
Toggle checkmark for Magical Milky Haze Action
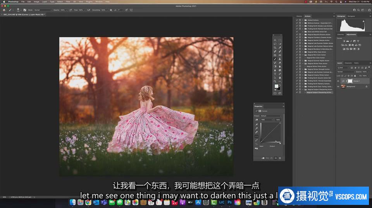[297, 52]
